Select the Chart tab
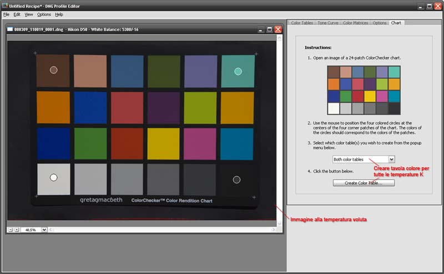The image size is (444, 274). coord(396,23)
